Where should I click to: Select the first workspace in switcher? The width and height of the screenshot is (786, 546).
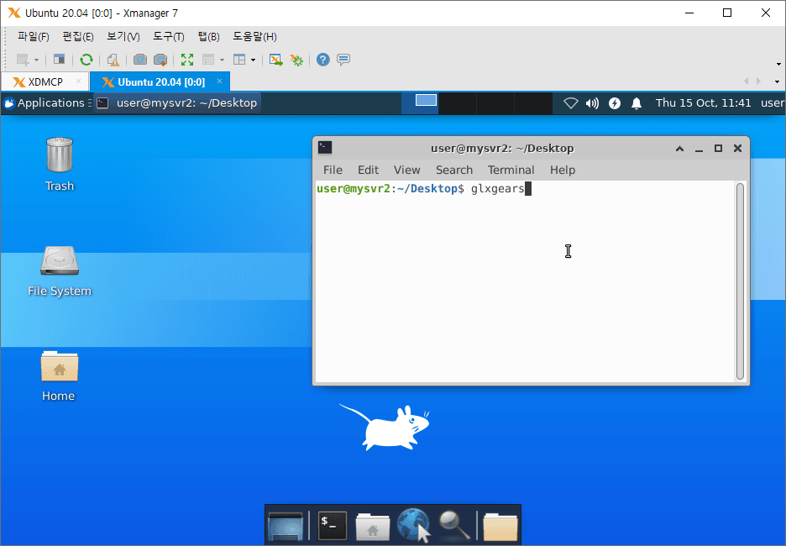(420, 102)
